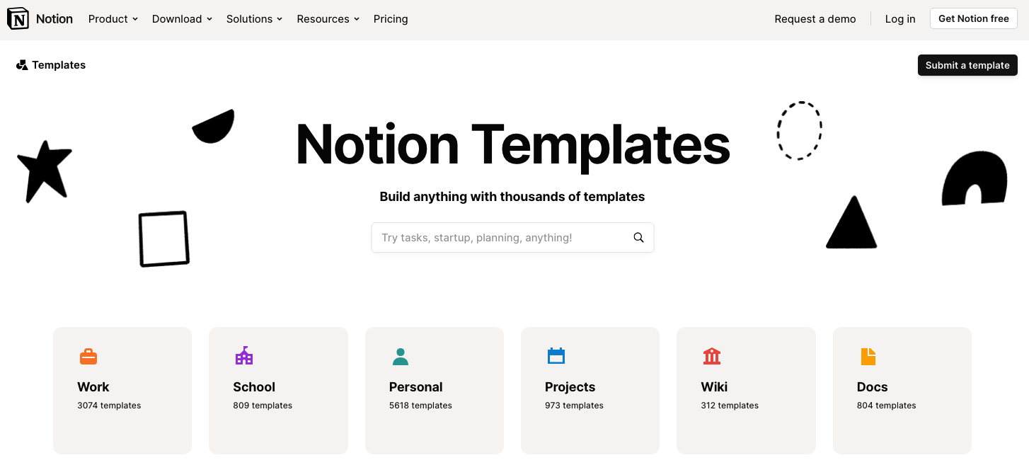Image resolution: width=1029 pixels, height=465 pixels.
Task: Click the Notion wordmark text
Action: click(54, 19)
